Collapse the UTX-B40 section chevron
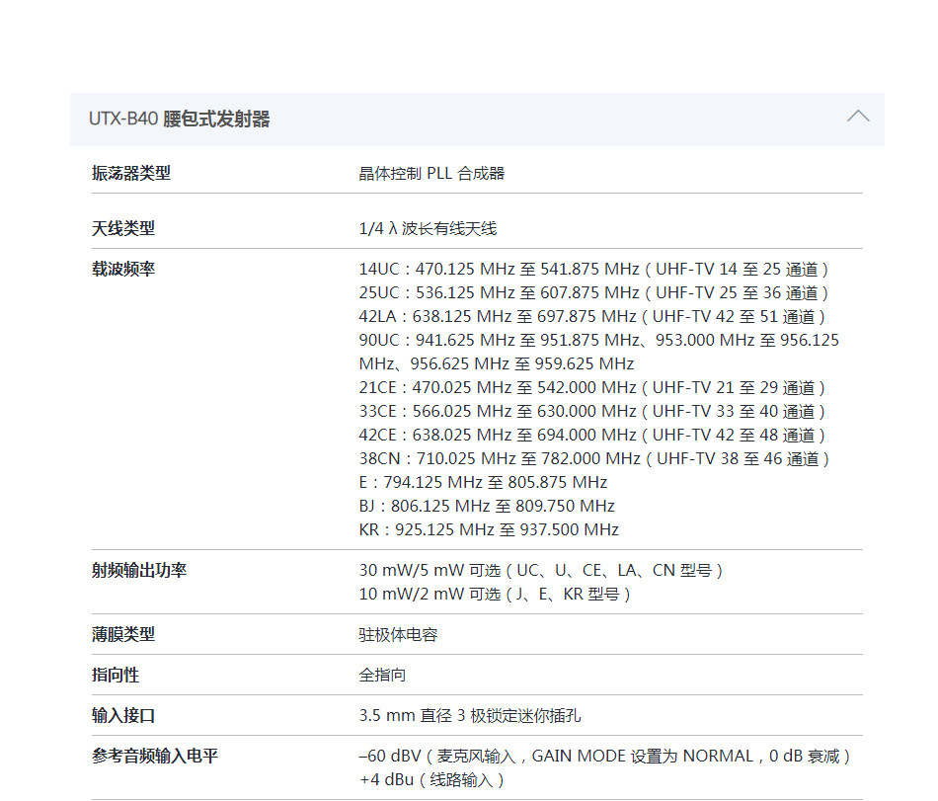This screenshot has width=938, height=801. (858, 117)
